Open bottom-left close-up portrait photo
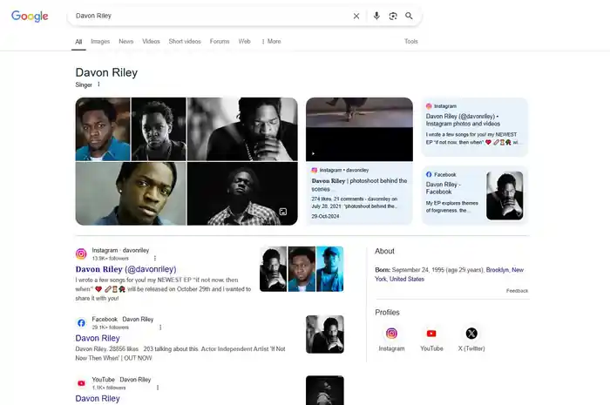 (x=131, y=193)
